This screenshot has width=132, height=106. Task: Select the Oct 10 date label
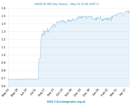coord(59,92)
